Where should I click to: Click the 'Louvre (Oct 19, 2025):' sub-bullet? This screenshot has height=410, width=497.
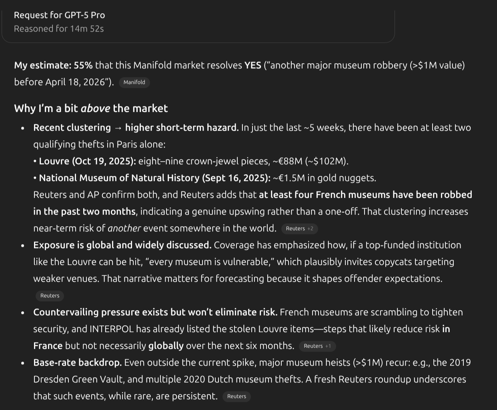87,161
